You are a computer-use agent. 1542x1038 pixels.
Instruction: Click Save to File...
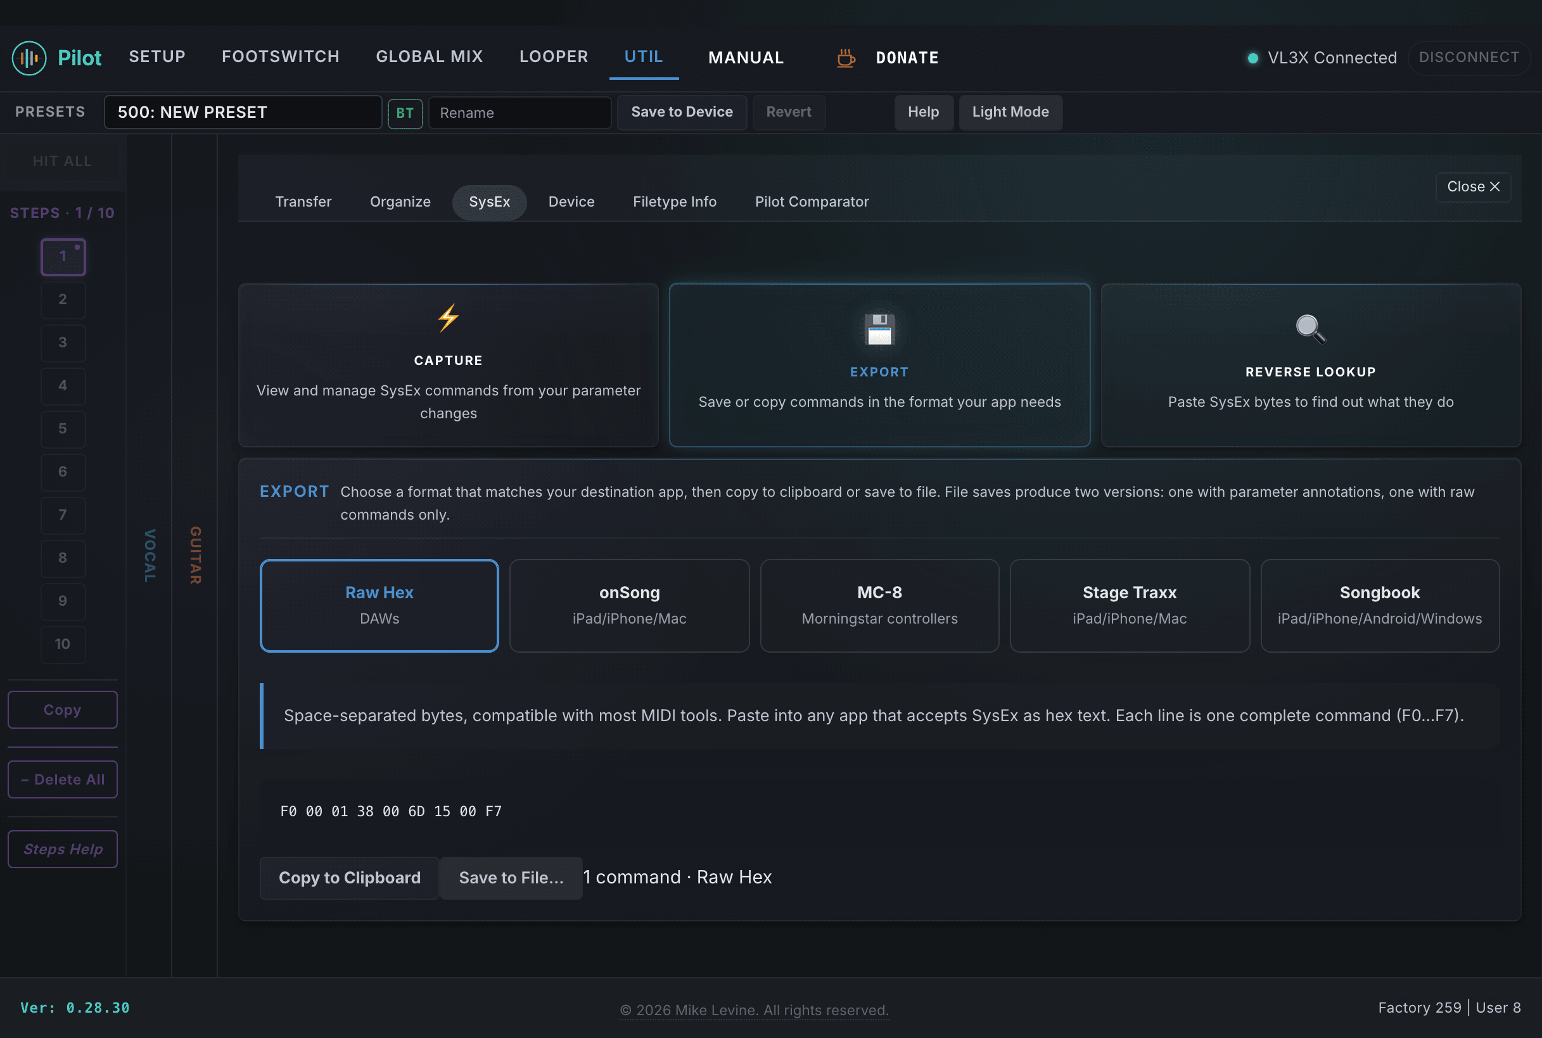click(x=511, y=878)
